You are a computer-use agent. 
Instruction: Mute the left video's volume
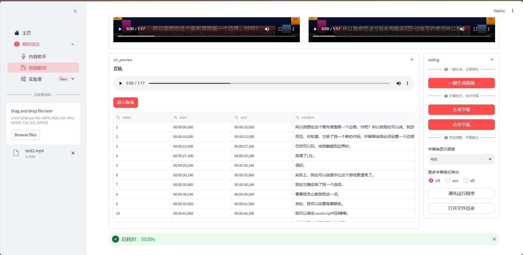click(267, 29)
